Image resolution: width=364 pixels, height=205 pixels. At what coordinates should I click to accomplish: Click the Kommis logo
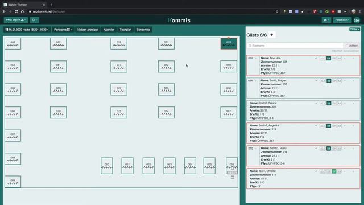[x=179, y=20]
